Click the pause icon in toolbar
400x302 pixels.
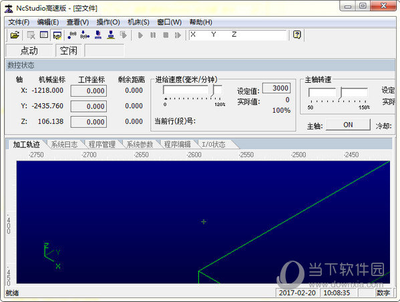[x=153, y=35]
